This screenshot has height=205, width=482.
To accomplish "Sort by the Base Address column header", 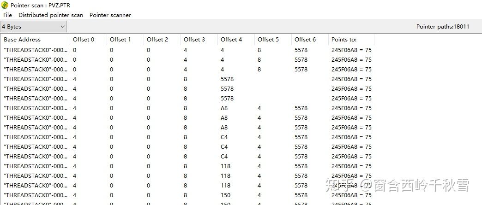I will (35, 40).
